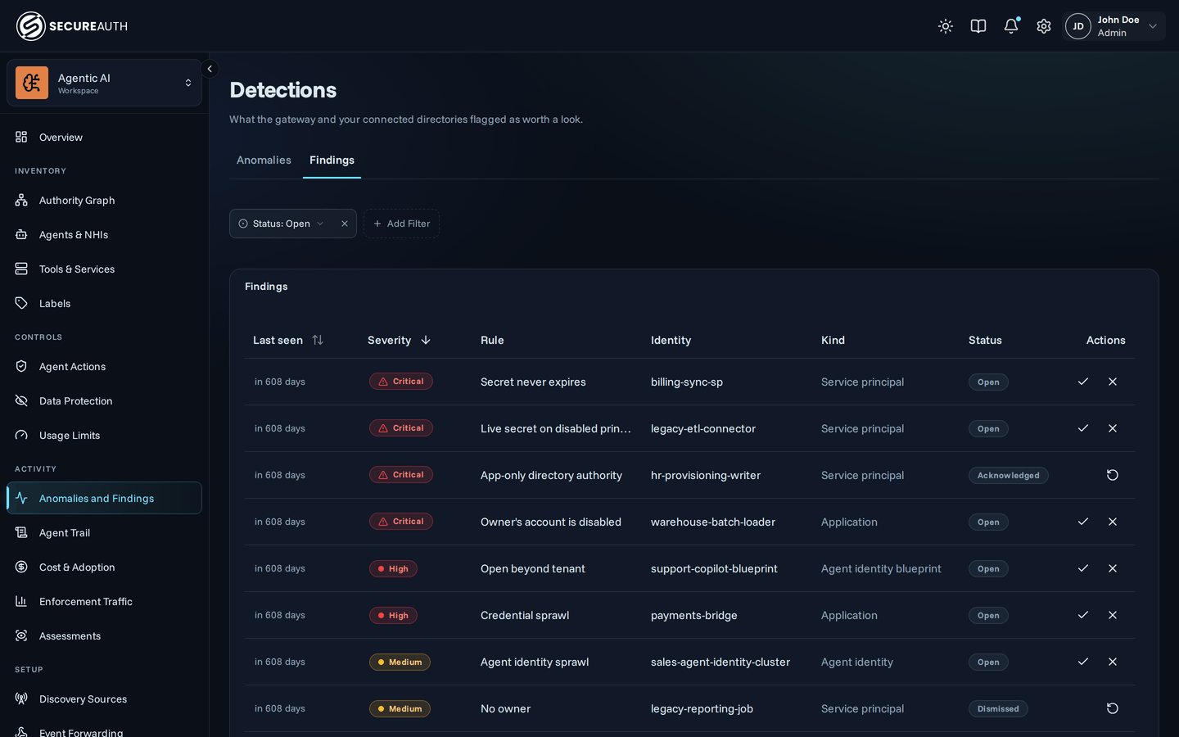Click Critical badge for billing-sync-sp
Viewport: 1179px width, 737px height.
click(x=400, y=382)
